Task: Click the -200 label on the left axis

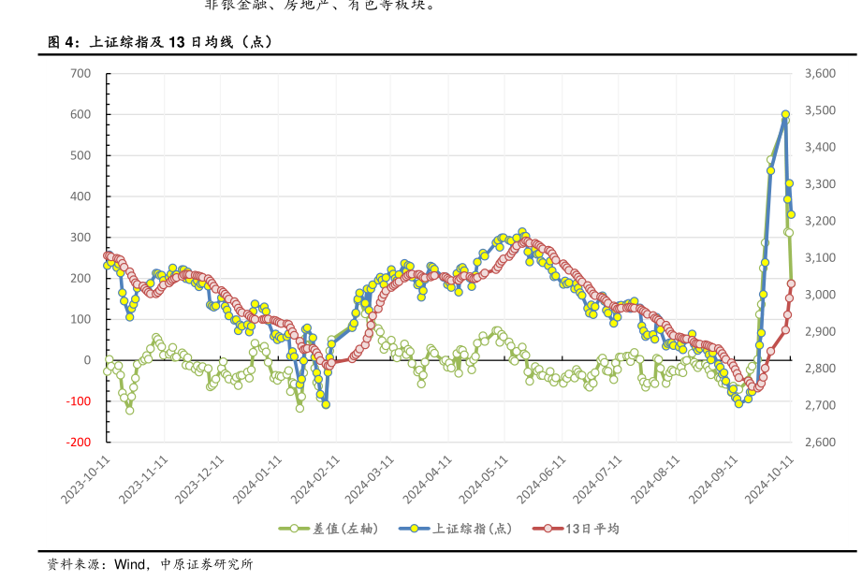Action: tap(80, 443)
